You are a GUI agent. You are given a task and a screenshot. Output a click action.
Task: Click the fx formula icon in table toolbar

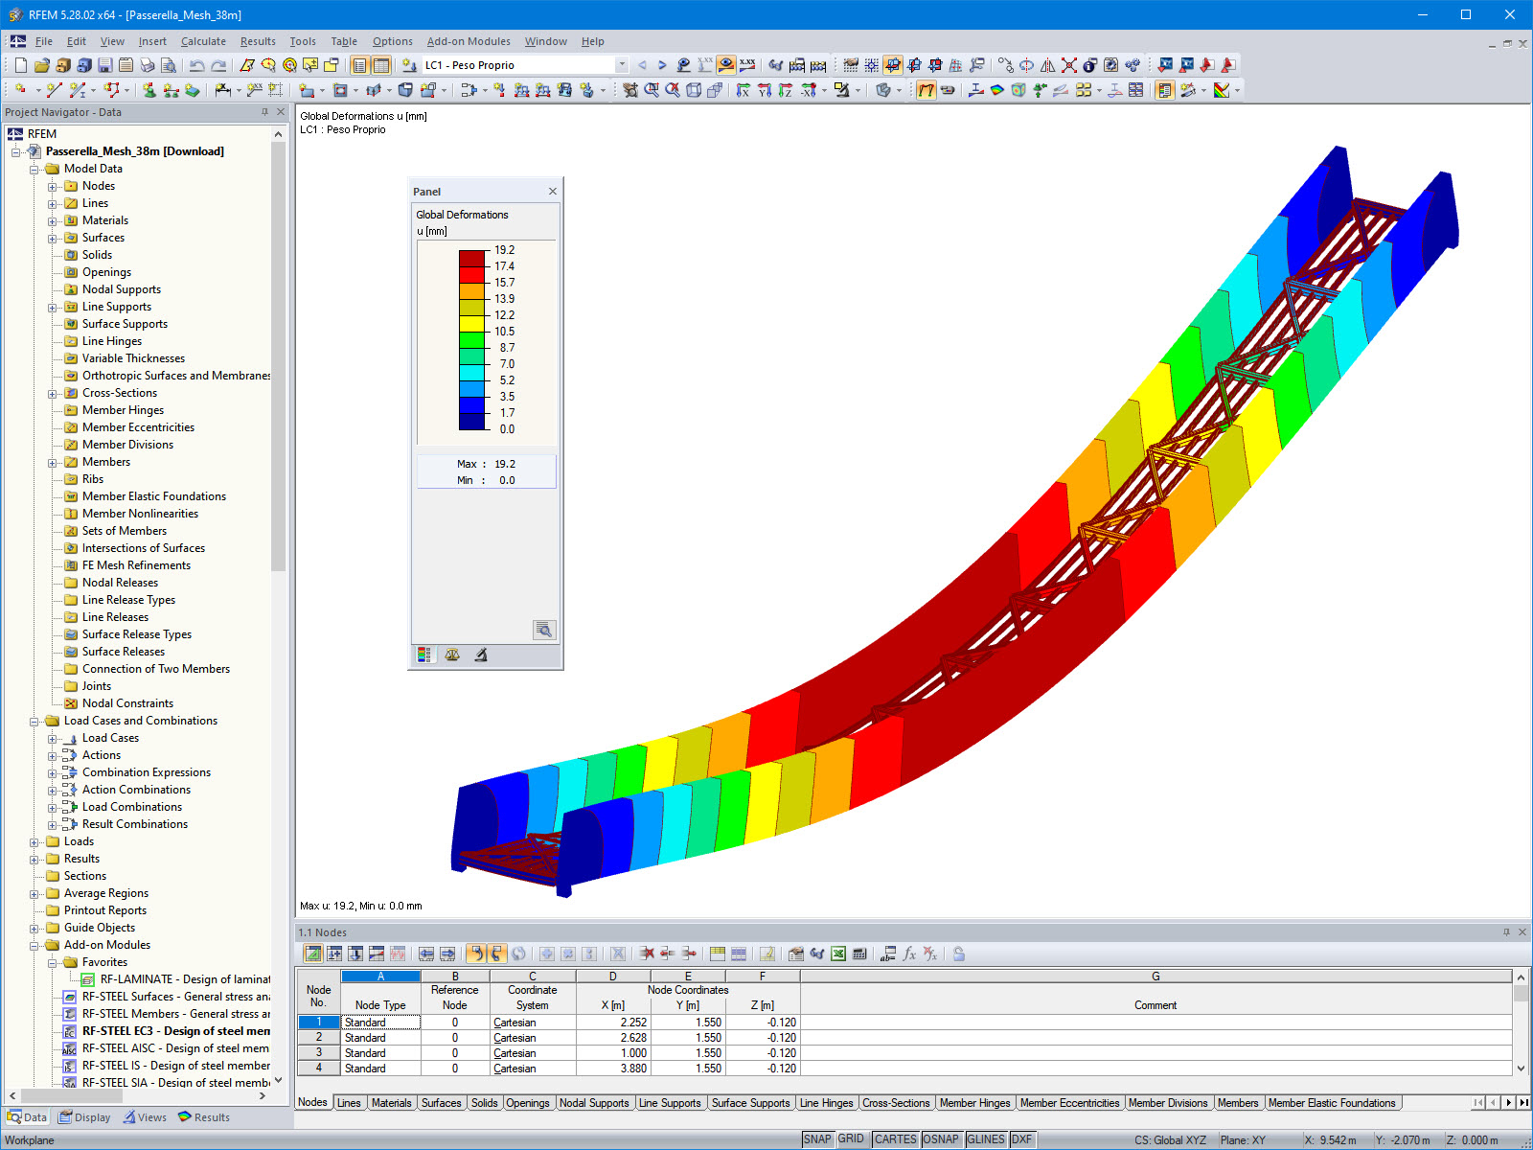click(x=909, y=954)
